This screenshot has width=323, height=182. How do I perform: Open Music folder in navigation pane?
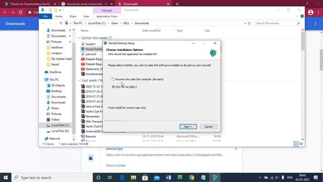[55, 108]
